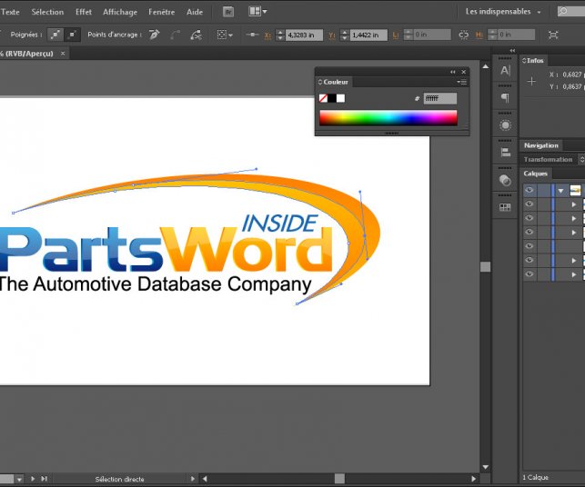Open the Pathfinder panel icon in dock
The image size is (585, 487).
coord(506,180)
